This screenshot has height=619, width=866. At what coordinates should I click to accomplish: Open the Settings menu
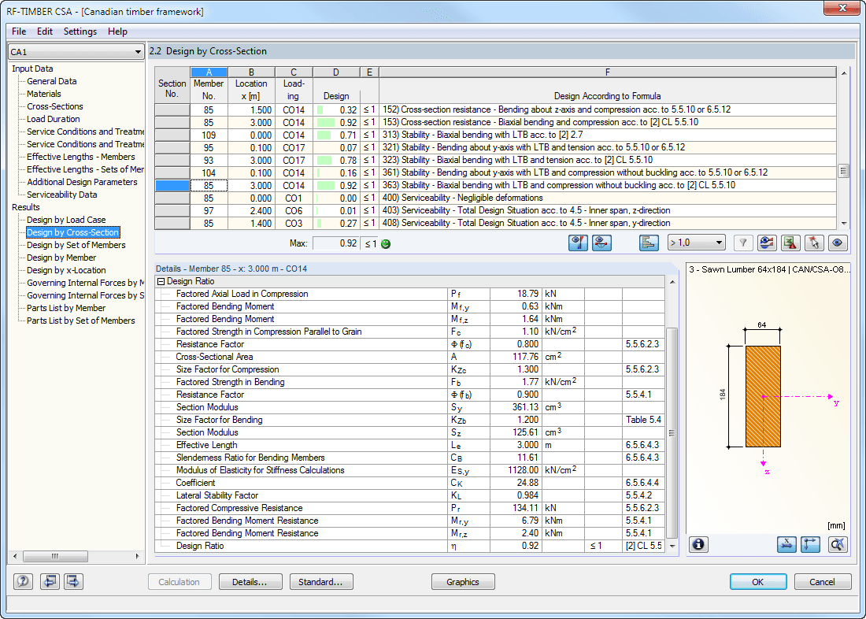tap(80, 32)
